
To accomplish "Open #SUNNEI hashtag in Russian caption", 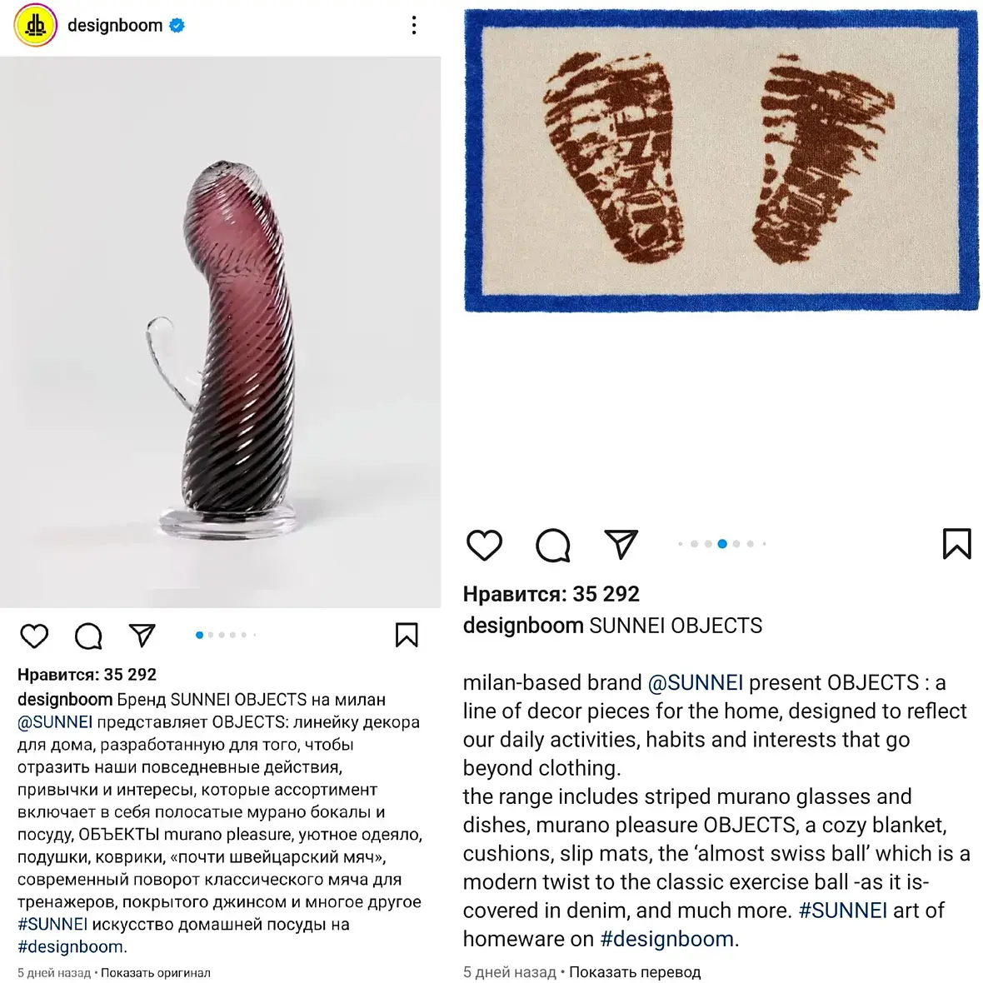I will pyautogui.click(x=52, y=924).
